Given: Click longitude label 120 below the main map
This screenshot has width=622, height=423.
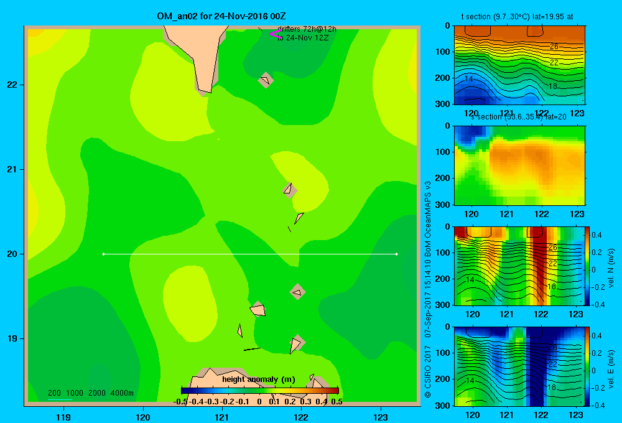Looking at the screenshot, I should pos(143,417).
